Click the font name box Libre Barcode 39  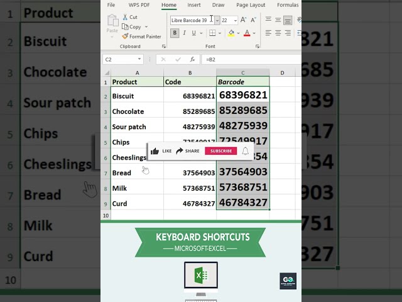[x=193, y=20]
